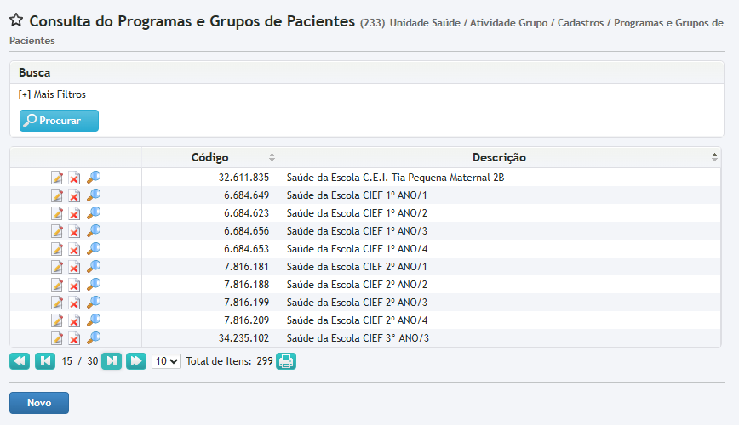Click the favorite star icon beside the title
The width and height of the screenshot is (739, 425).
(16, 21)
